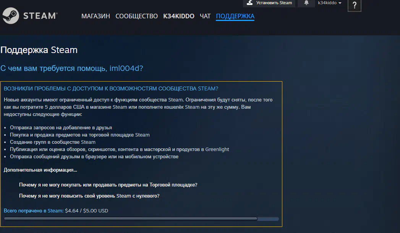Click 'Покупка и продажа предметов' list item

tap(79, 135)
